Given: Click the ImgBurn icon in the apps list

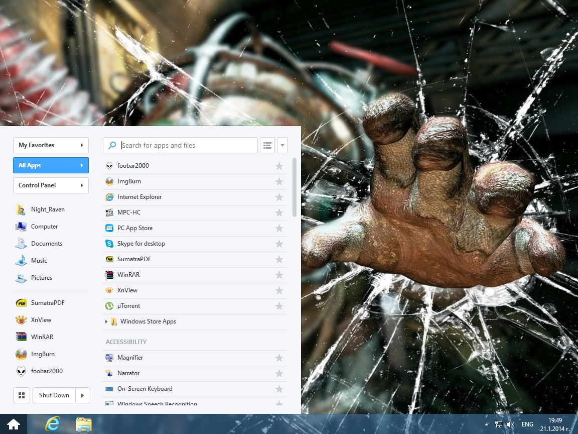Looking at the screenshot, I should coord(109,181).
